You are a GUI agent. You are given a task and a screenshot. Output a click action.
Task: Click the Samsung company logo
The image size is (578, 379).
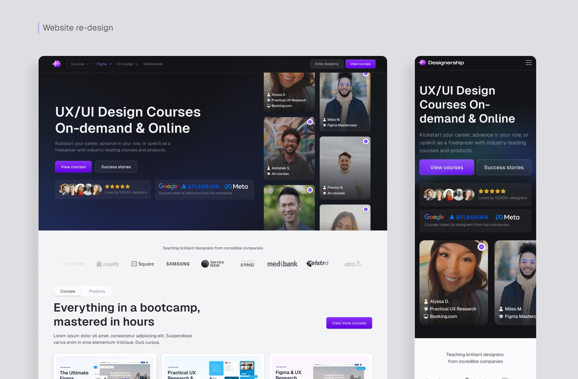[178, 264]
